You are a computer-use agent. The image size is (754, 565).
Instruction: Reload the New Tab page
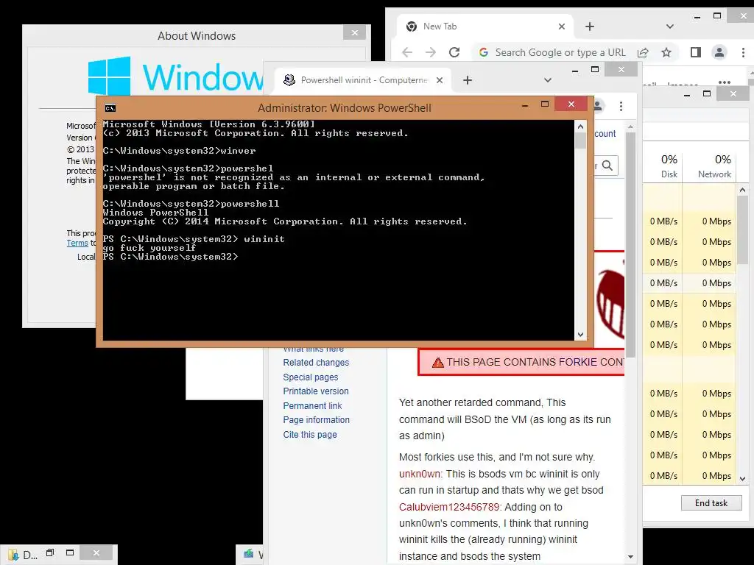[454, 52]
